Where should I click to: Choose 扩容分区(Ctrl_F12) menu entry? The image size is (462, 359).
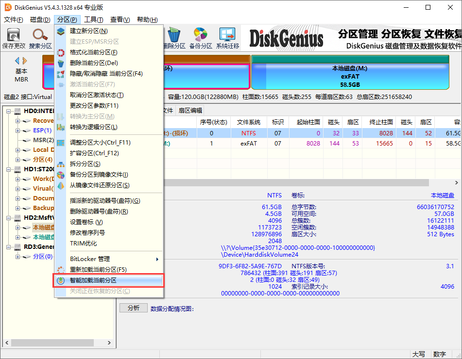(x=108, y=153)
